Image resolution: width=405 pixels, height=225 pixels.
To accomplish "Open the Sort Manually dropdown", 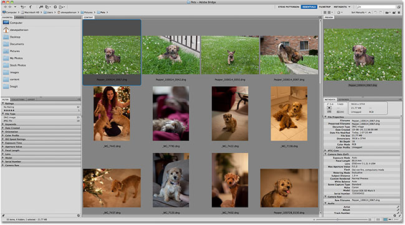I will click(x=359, y=12).
